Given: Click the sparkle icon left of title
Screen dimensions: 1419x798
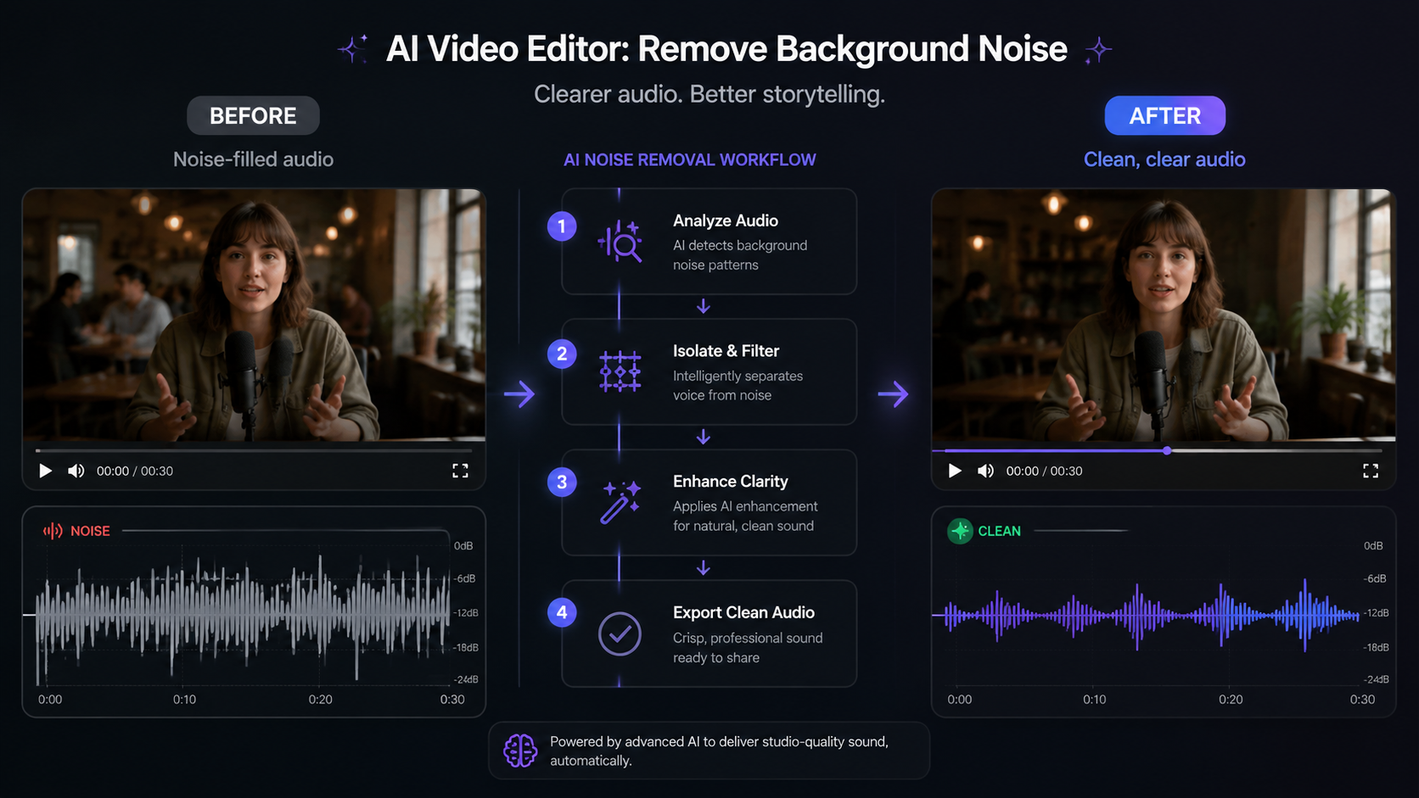Looking at the screenshot, I should (x=353, y=49).
